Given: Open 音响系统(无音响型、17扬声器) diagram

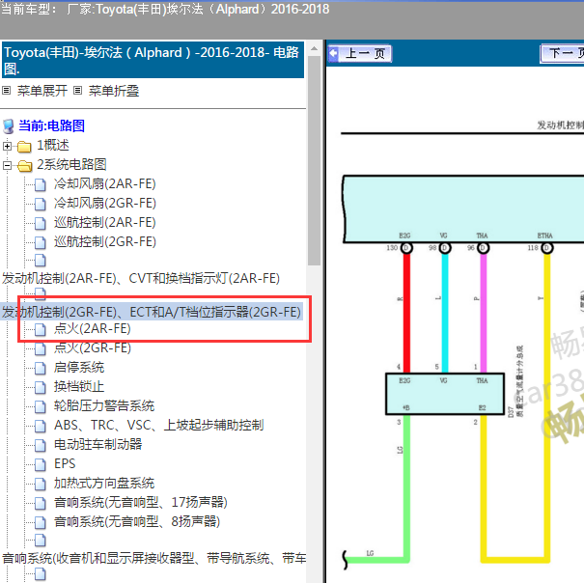Looking at the screenshot, I should point(140,503).
